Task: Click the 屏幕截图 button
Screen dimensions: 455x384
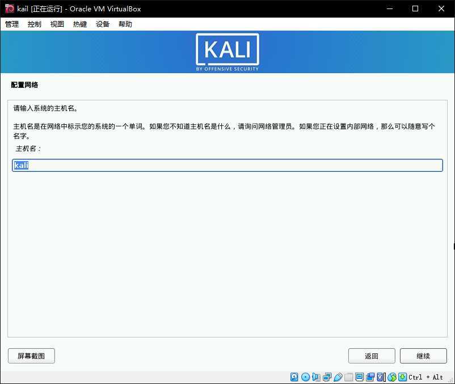Action: point(31,356)
